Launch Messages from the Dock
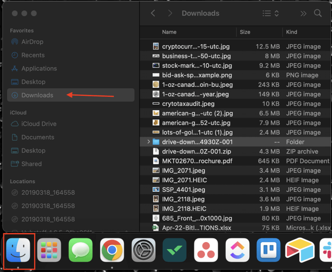The height and width of the screenshot is (272, 332). [81, 250]
